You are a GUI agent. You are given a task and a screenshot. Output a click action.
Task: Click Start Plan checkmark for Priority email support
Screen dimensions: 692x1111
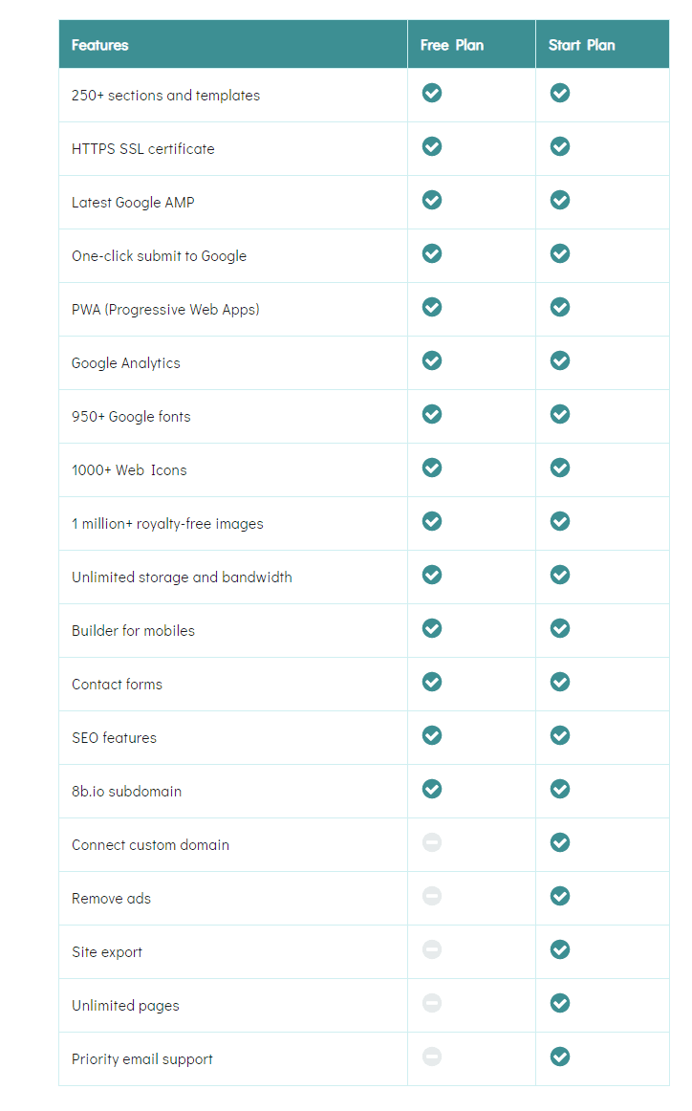[560, 1057]
